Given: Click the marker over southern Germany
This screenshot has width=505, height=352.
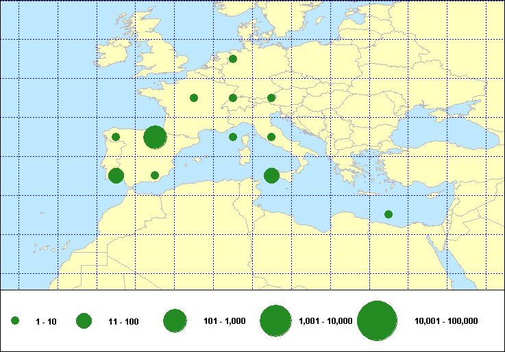Looking at the screenshot, I should (x=233, y=98).
